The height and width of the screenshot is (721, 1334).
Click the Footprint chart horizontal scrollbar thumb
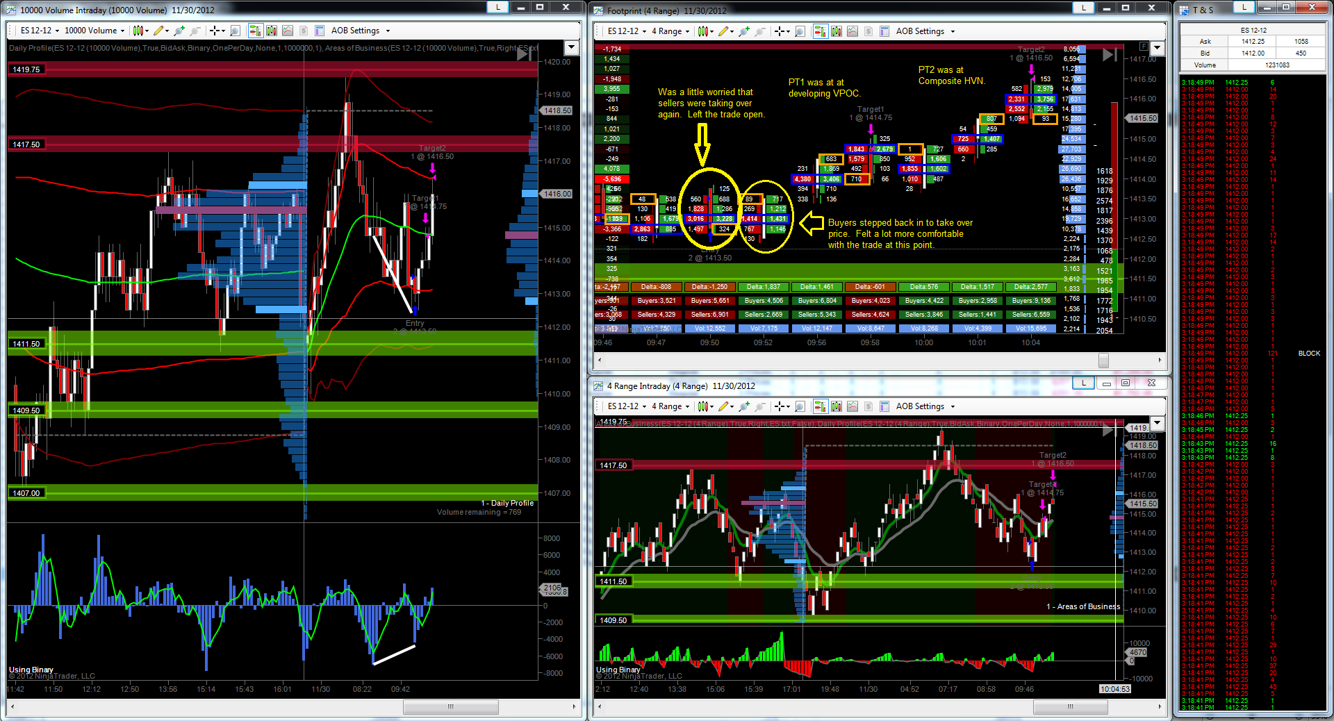coord(1103,360)
